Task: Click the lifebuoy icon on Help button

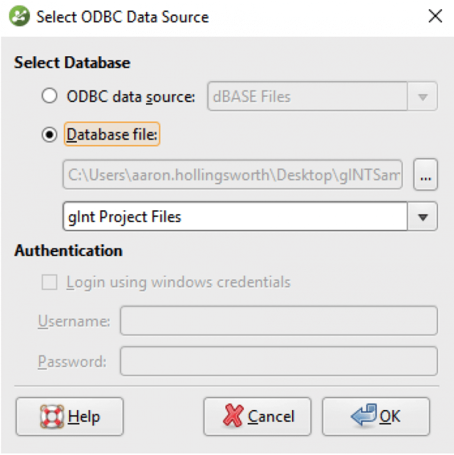Action: pyautogui.click(x=51, y=417)
